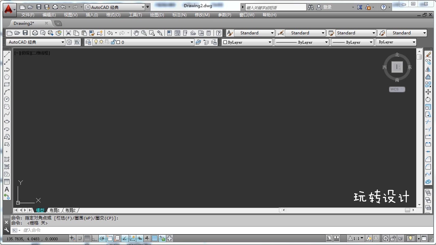Open the Standard dimension style dropdown
This screenshot has height=245, width=436.
pos(305,33)
